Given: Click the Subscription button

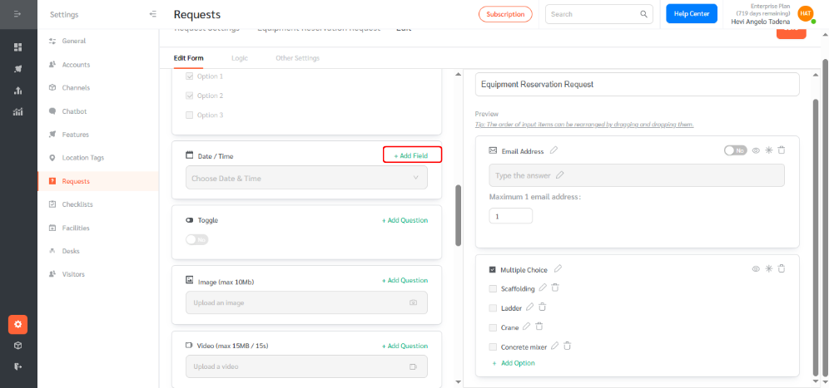Looking at the screenshot, I should 505,14.
